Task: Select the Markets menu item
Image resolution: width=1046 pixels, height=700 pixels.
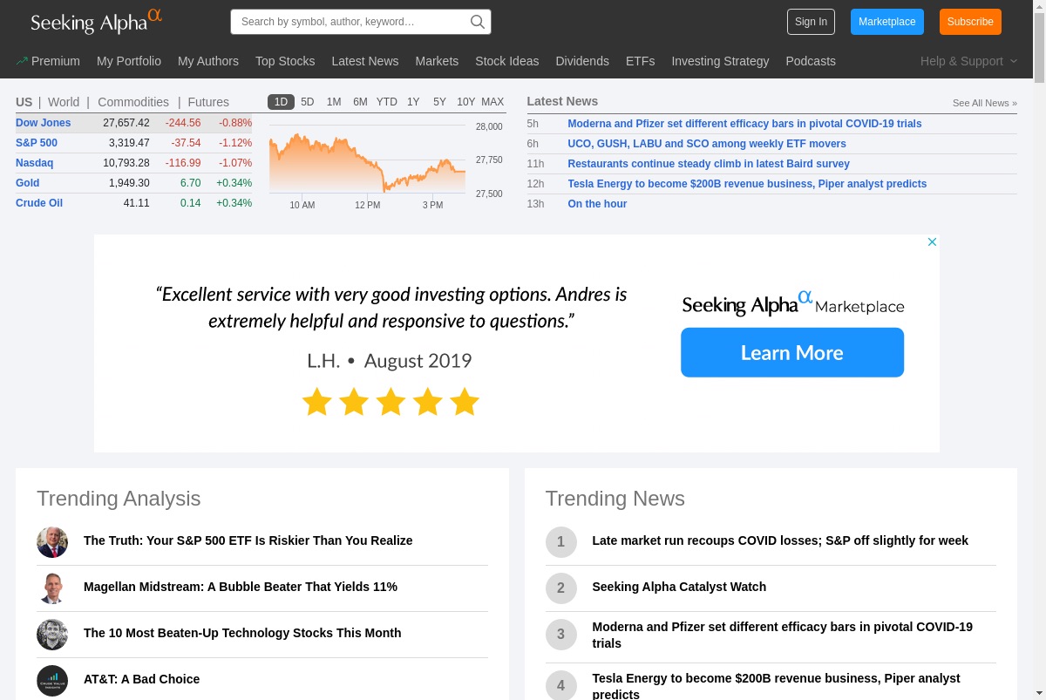Action: pyautogui.click(x=437, y=61)
